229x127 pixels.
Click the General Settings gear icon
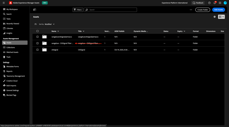pos(4,90)
